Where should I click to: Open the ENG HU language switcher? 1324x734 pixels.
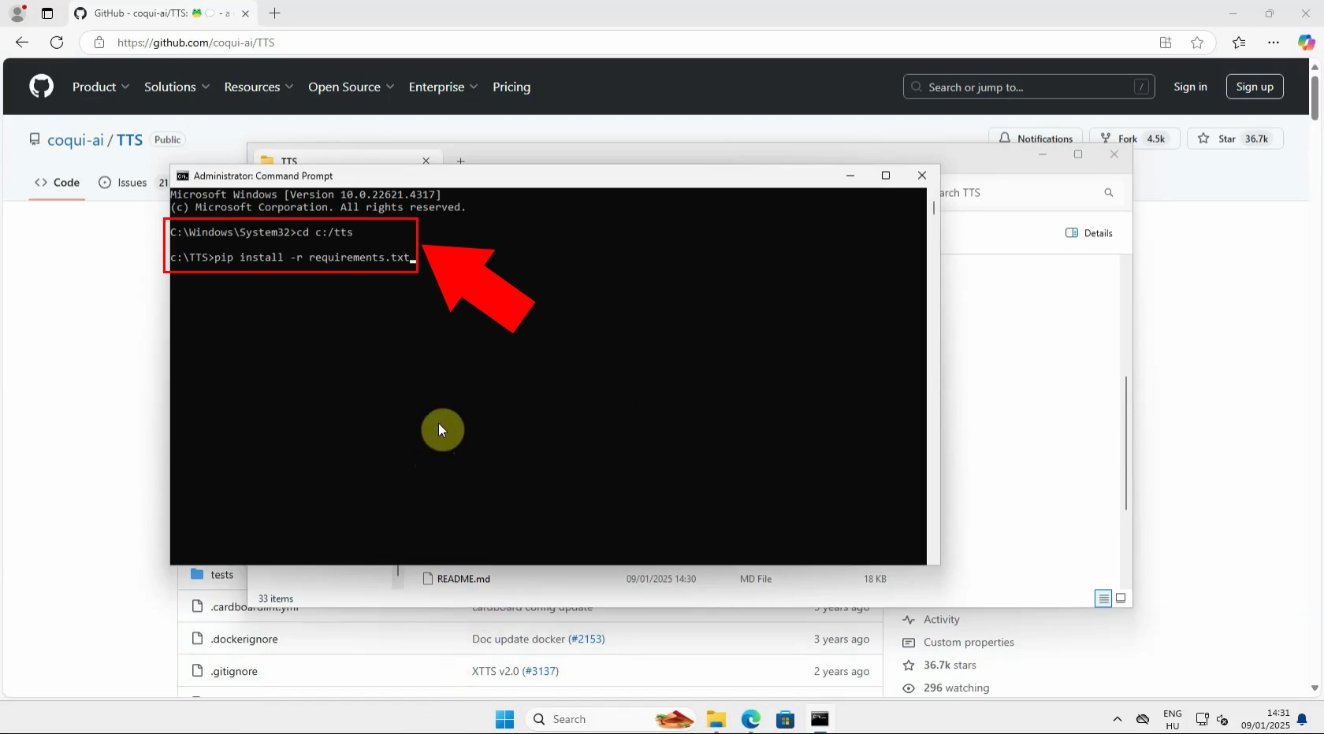tap(1173, 720)
